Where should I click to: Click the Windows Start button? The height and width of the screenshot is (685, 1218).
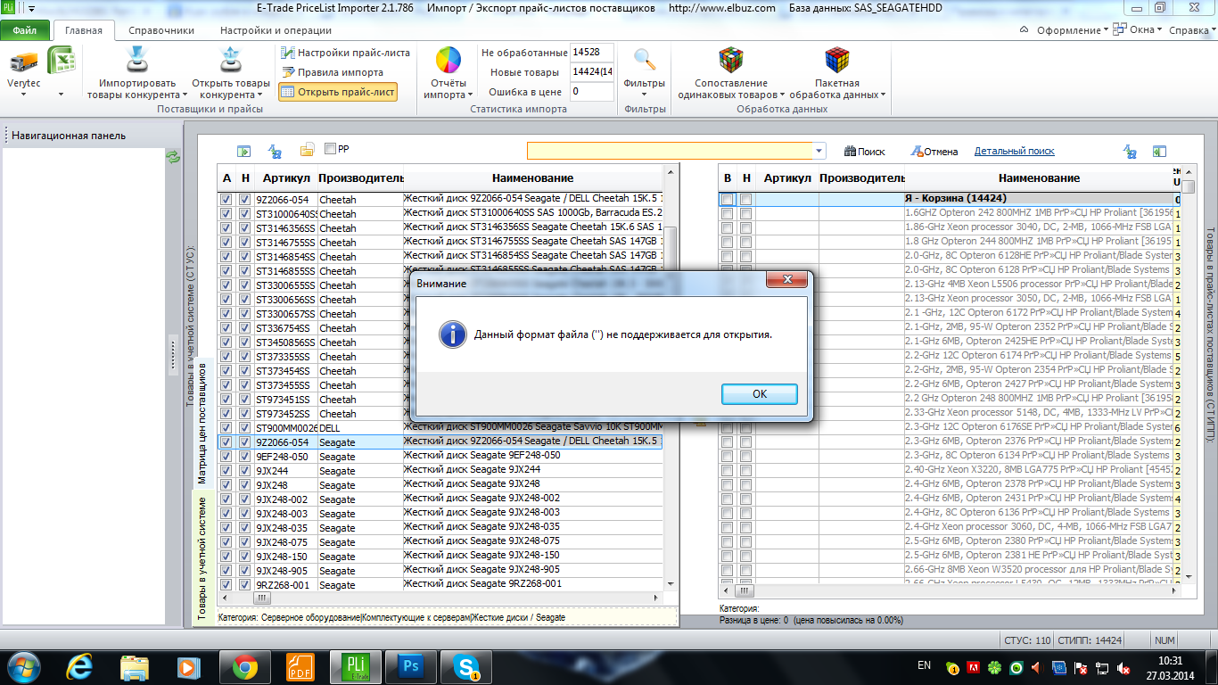coord(24,665)
